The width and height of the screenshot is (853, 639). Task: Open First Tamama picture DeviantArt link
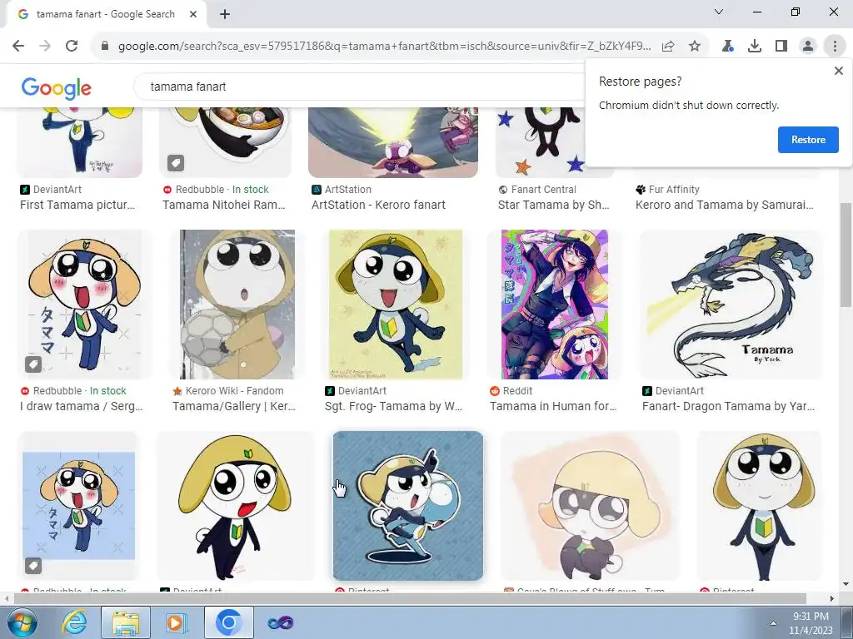pyautogui.click(x=77, y=205)
